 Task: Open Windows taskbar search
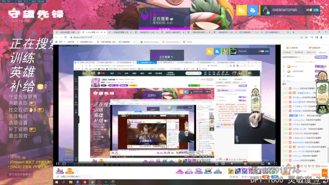(x=64, y=182)
